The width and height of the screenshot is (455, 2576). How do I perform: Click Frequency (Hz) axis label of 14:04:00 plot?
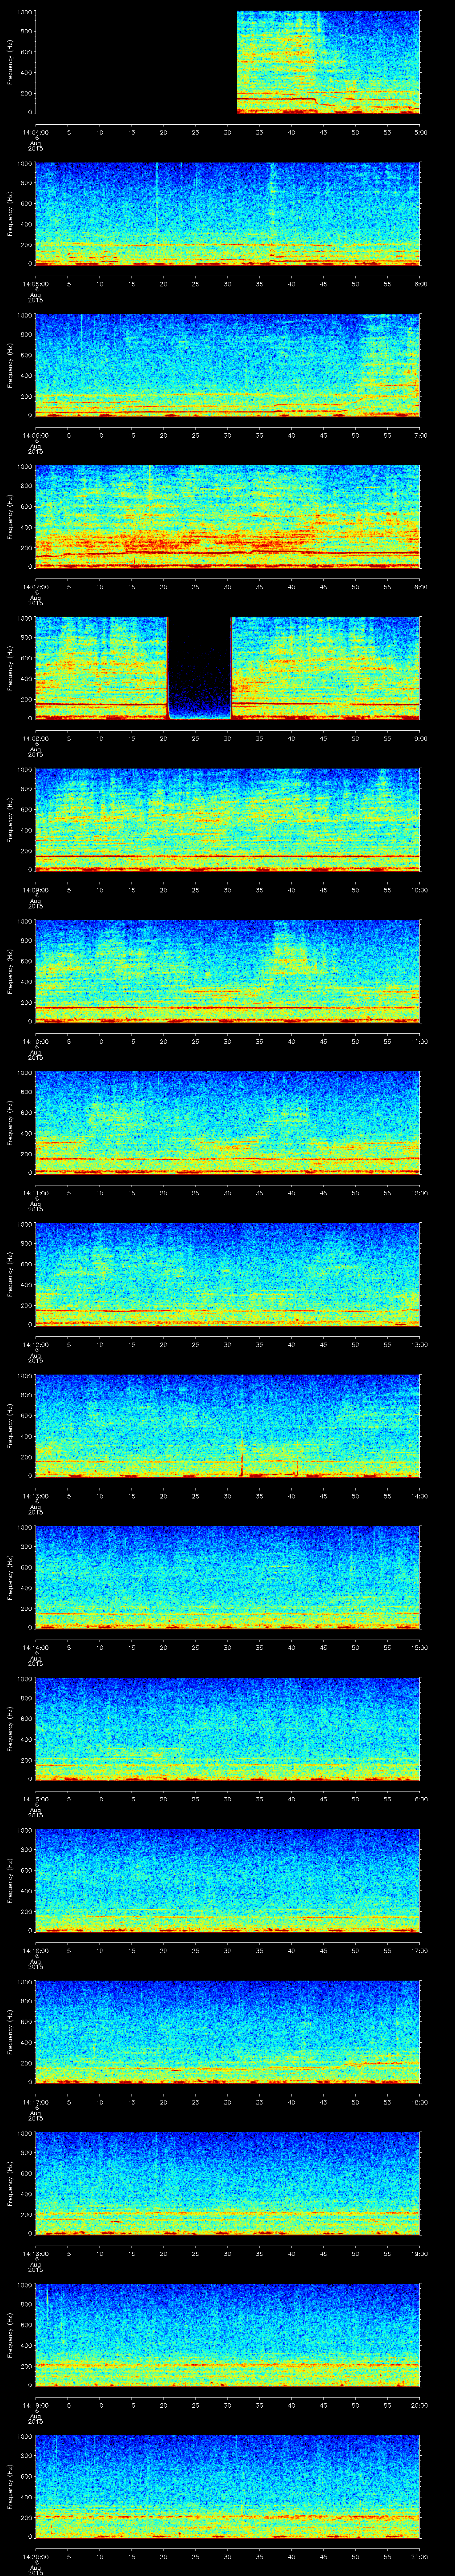tap(10, 63)
